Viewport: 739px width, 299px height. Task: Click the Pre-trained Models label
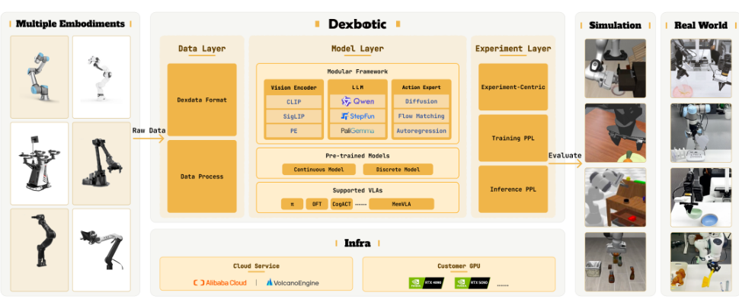pos(357,155)
